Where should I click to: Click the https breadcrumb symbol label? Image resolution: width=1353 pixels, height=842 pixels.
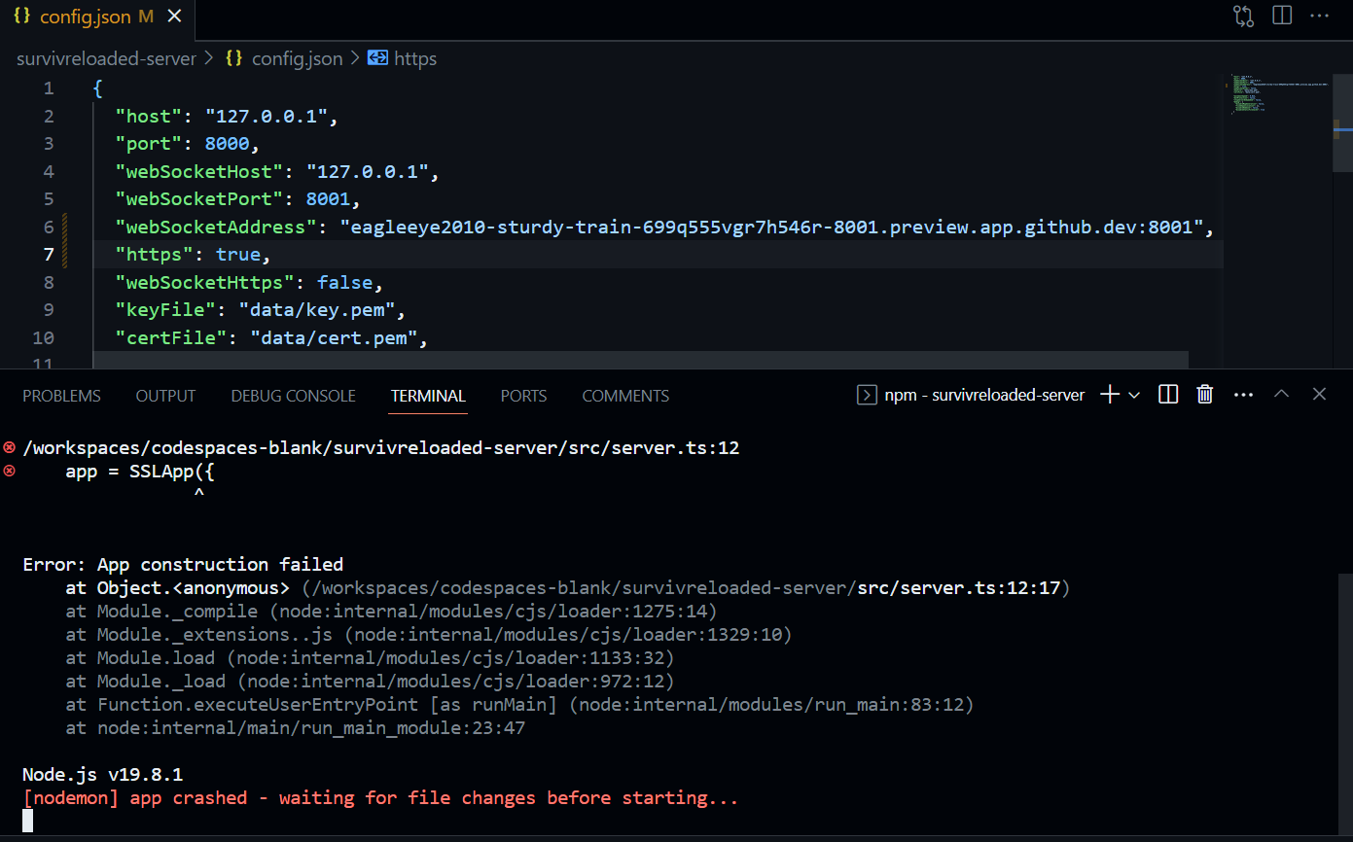click(415, 58)
